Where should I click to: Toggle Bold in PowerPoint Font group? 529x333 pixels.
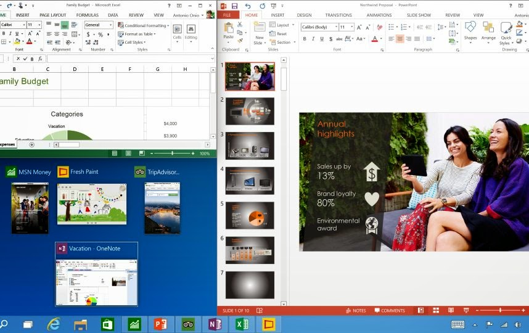305,39
